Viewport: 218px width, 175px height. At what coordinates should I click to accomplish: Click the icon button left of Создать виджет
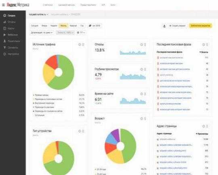pos(164,26)
